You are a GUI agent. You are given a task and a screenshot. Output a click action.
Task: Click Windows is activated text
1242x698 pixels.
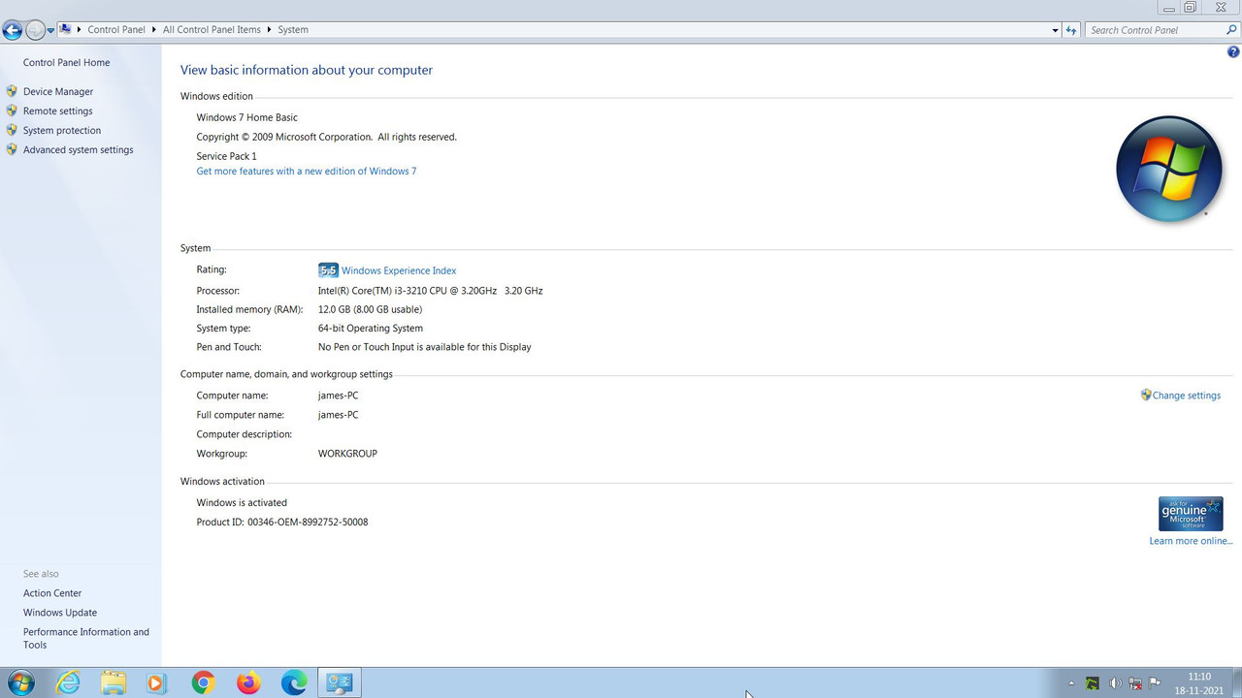(242, 503)
